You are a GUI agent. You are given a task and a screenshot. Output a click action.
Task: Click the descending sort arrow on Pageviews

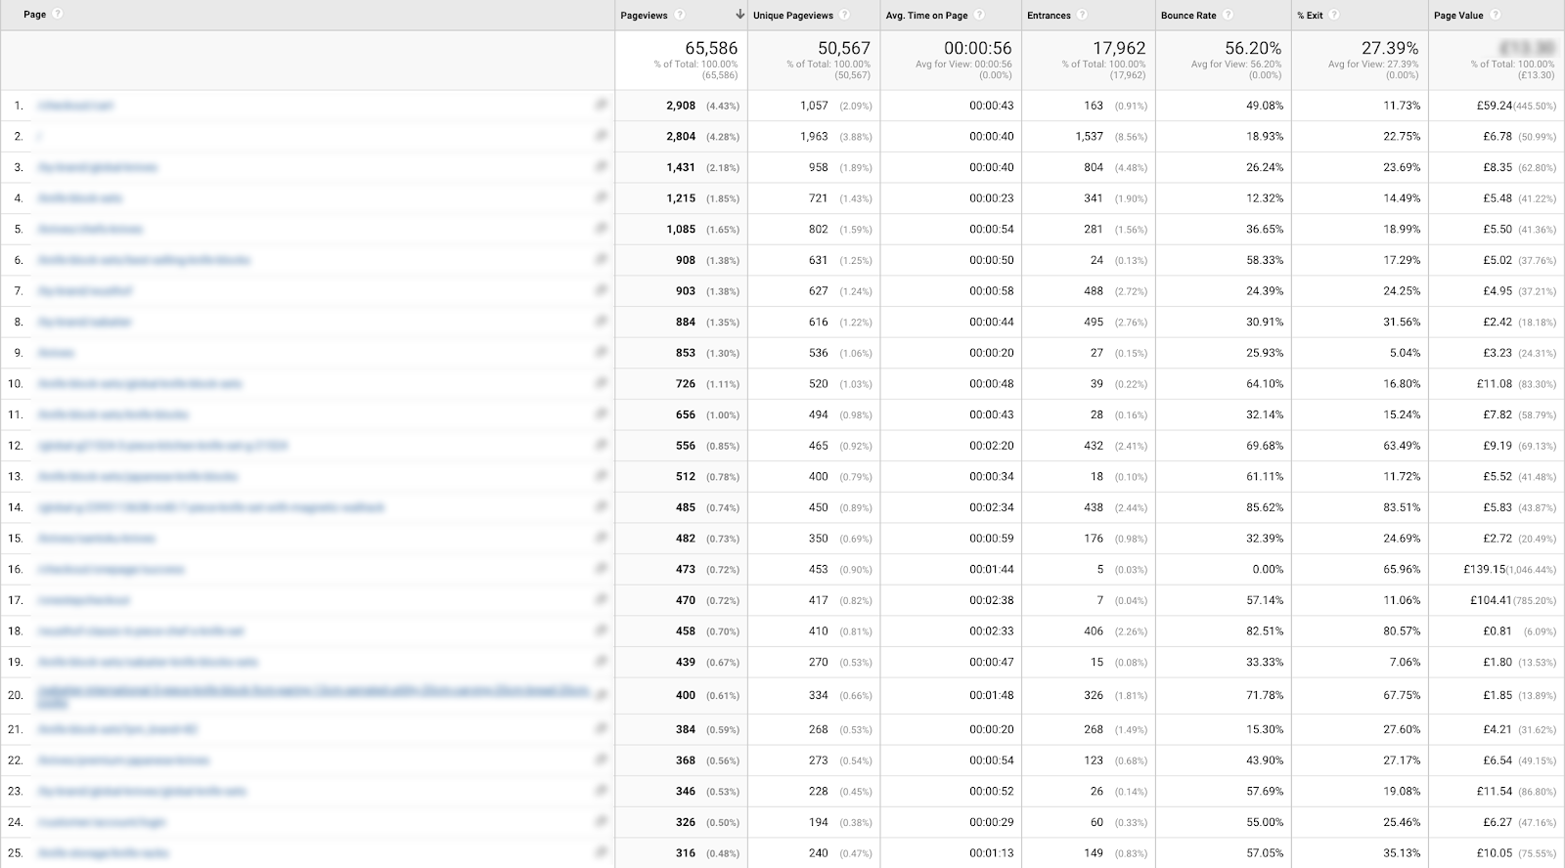740,15
